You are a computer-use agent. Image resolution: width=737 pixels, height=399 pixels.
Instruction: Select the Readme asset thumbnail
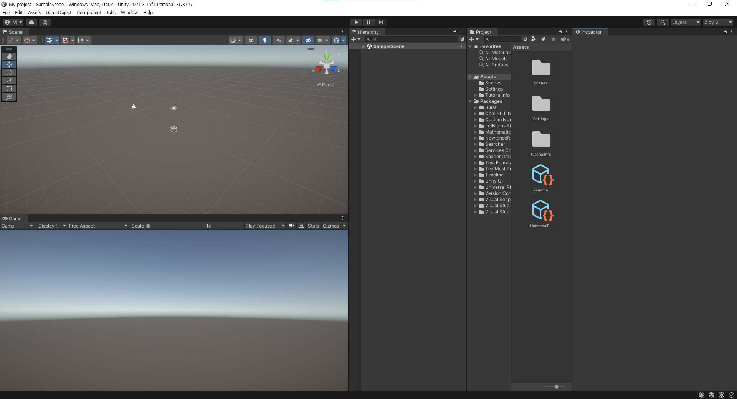(541, 175)
